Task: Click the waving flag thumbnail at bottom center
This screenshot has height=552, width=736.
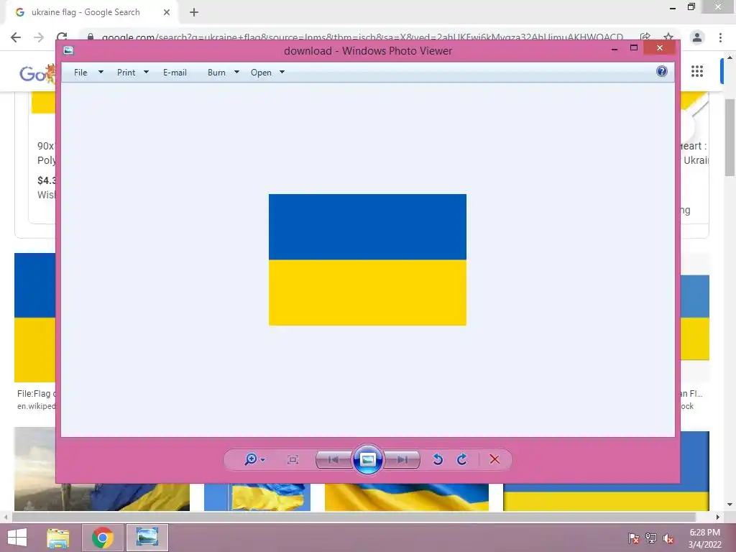Action: click(407, 497)
